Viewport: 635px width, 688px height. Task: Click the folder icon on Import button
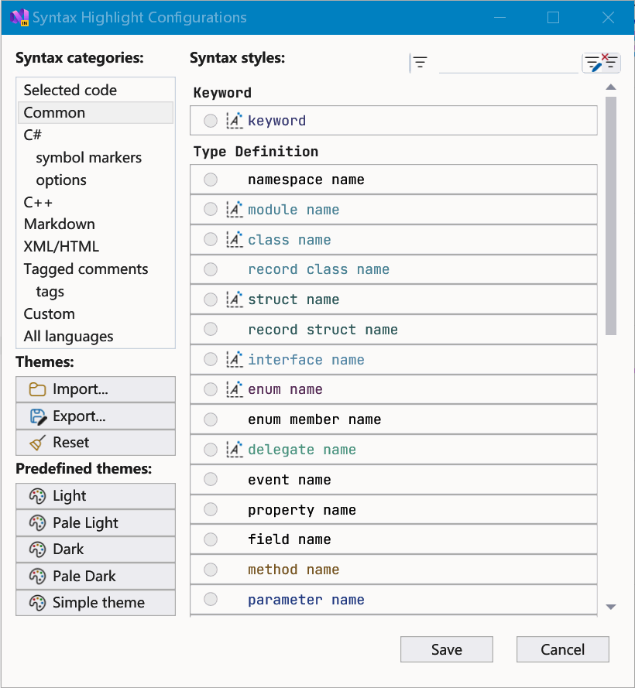[37, 389]
